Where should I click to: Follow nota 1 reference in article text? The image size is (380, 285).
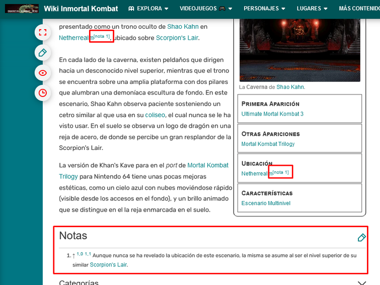[102, 36]
